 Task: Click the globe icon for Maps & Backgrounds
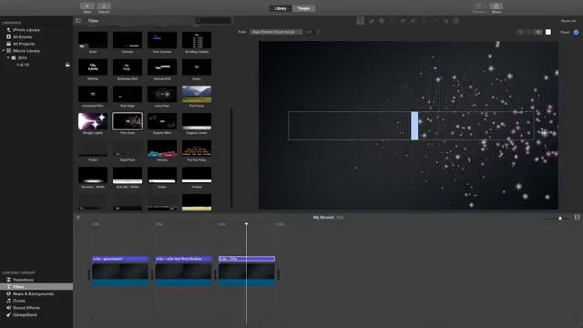(8, 293)
